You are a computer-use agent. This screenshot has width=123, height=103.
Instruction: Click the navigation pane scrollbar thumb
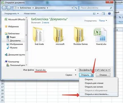[x=26, y=35]
